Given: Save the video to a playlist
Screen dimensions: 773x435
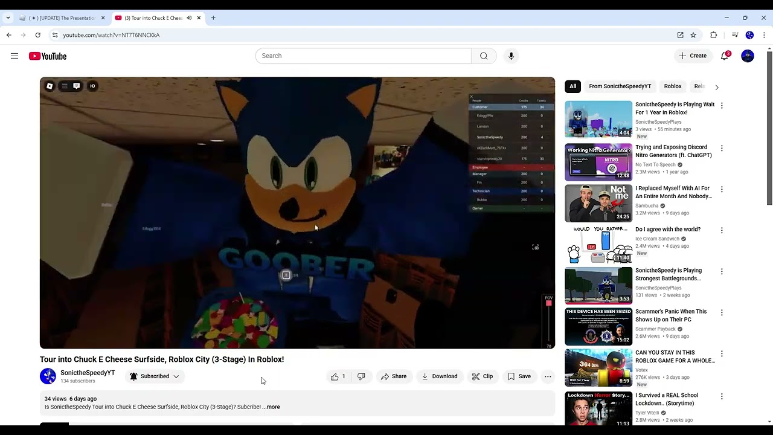Looking at the screenshot, I should click(x=519, y=376).
